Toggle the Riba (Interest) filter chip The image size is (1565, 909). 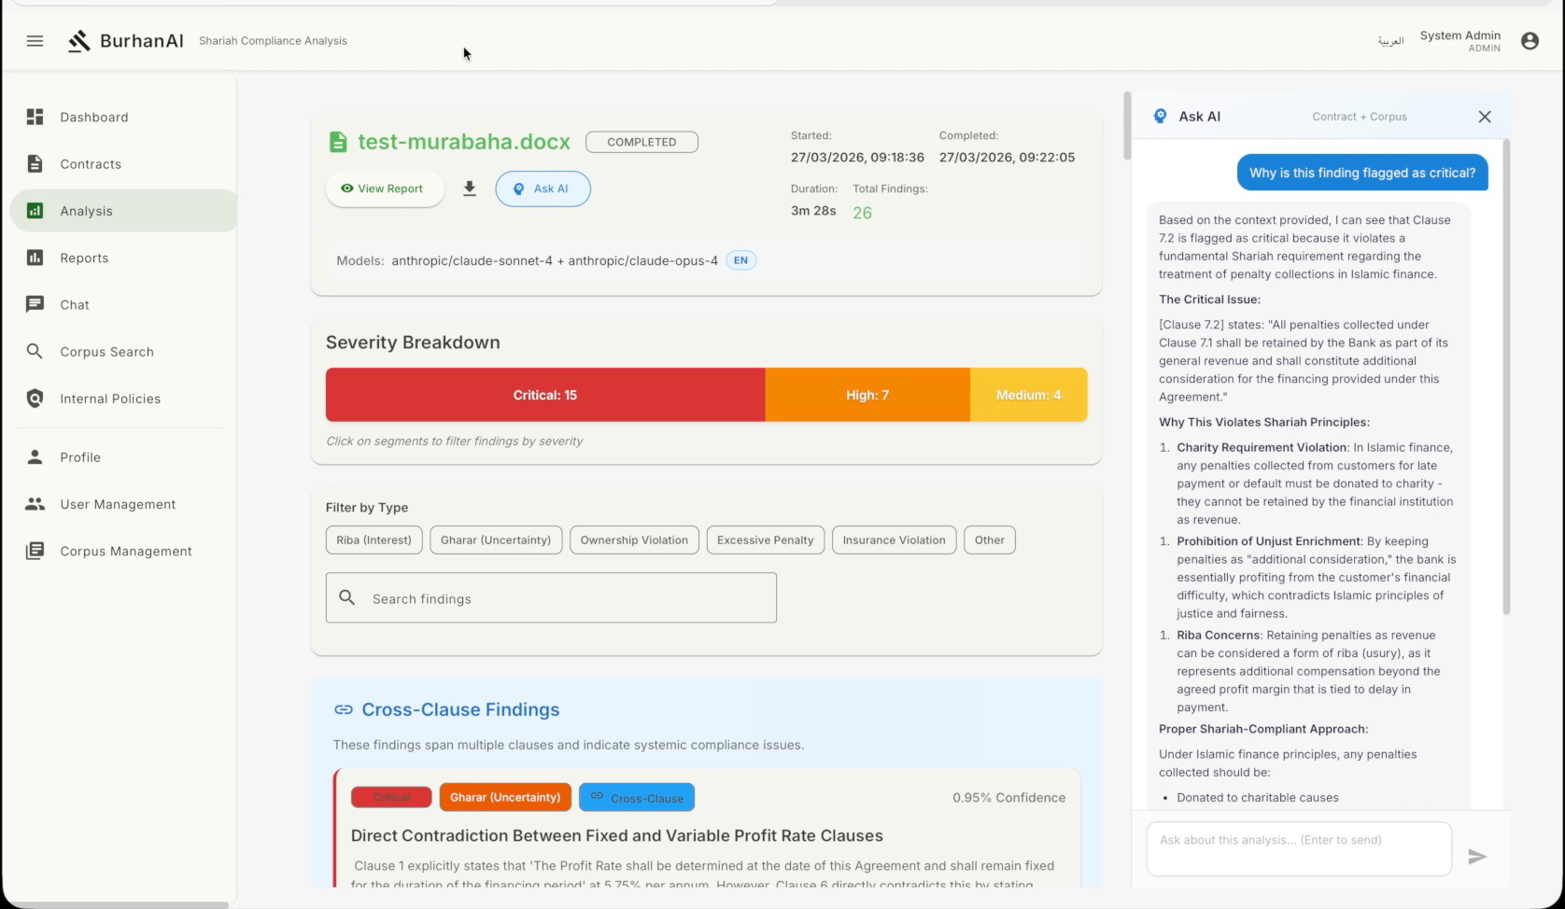tap(374, 540)
